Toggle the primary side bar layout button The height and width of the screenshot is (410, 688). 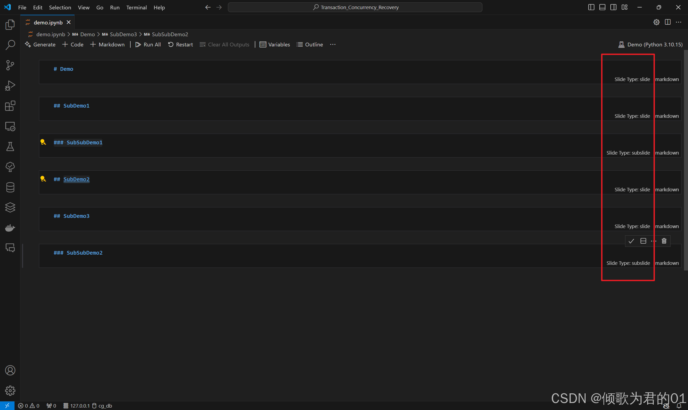591,7
